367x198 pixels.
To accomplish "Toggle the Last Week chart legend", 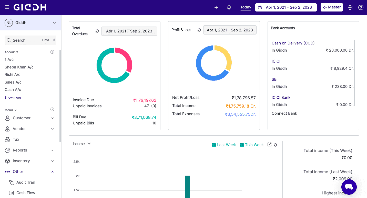I will (224, 145).
